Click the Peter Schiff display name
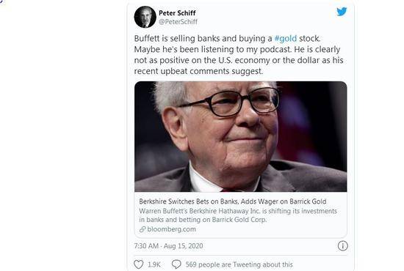The width and height of the screenshot is (404, 271). pos(177,13)
